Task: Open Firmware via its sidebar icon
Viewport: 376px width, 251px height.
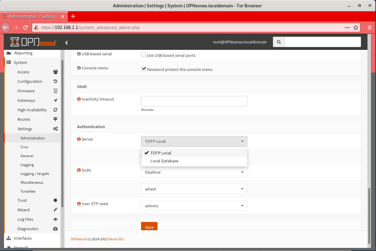Action: (x=55, y=91)
